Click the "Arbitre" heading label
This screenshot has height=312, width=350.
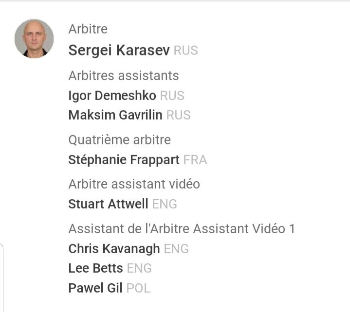coord(88,29)
